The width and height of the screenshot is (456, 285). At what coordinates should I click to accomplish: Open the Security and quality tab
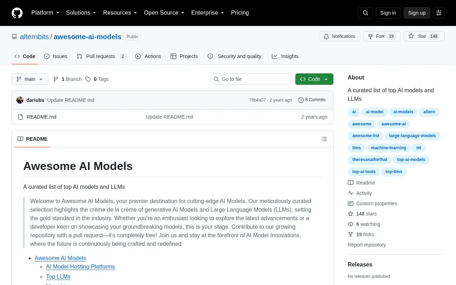point(234,56)
